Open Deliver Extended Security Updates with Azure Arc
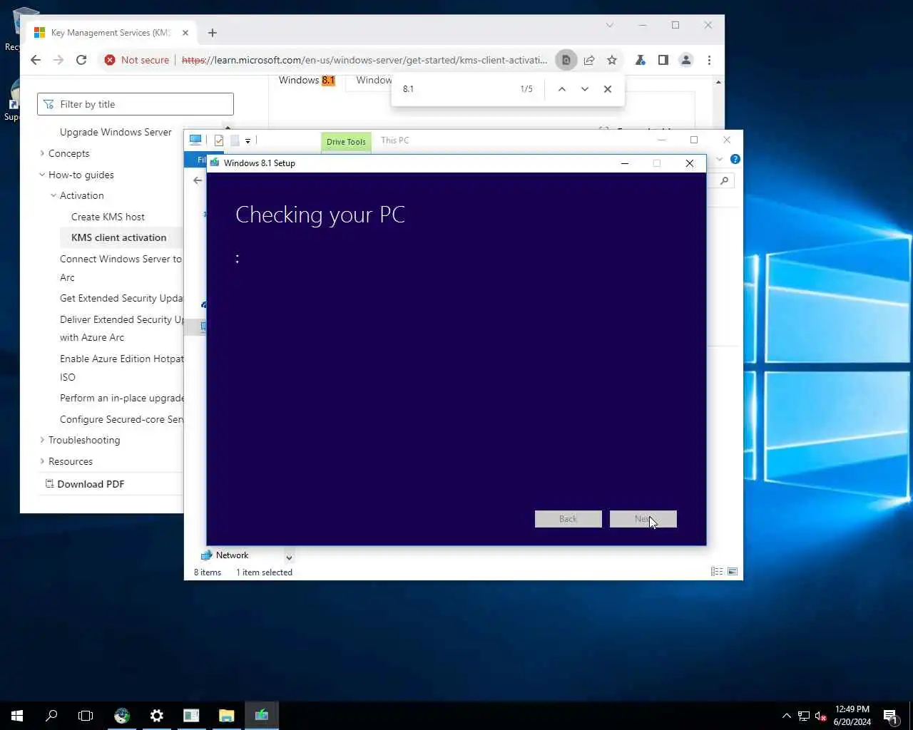This screenshot has width=913, height=730. (121, 328)
